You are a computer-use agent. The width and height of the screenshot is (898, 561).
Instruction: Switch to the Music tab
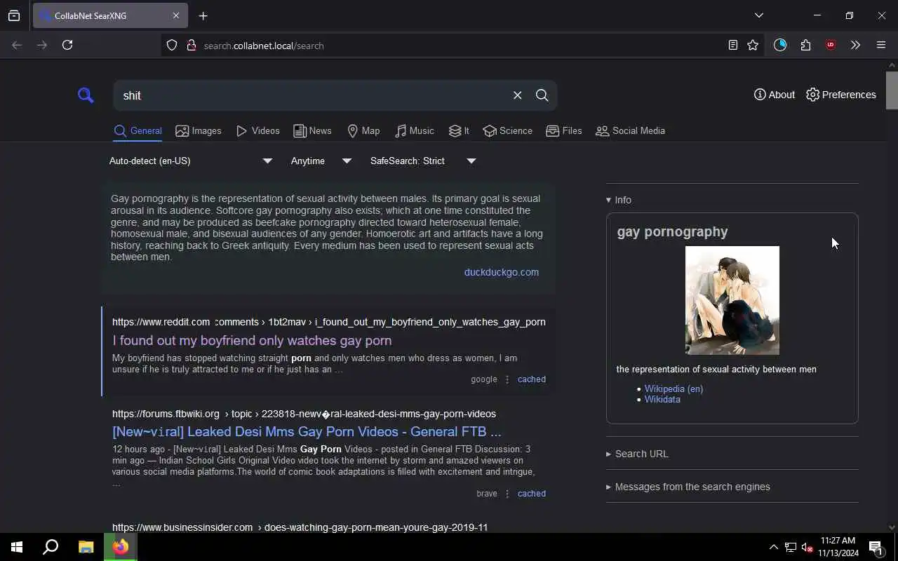tap(415, 130)
